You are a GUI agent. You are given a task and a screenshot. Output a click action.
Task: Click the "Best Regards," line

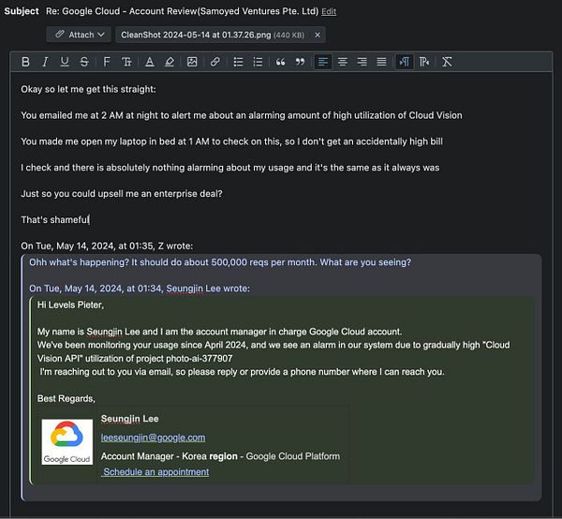(x=67, y=398)
